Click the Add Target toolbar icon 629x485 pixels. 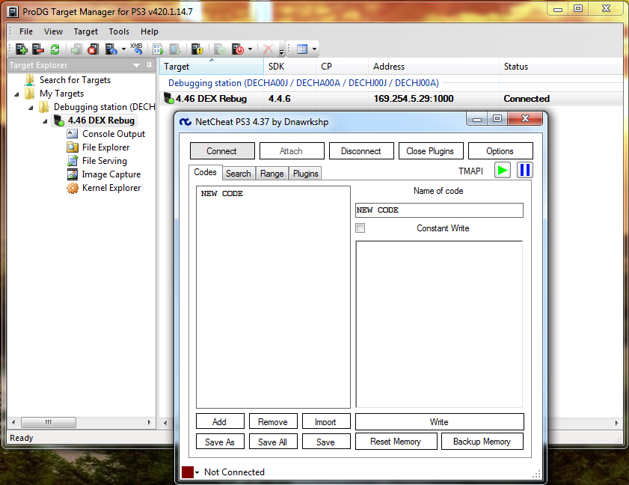point(21,49)
